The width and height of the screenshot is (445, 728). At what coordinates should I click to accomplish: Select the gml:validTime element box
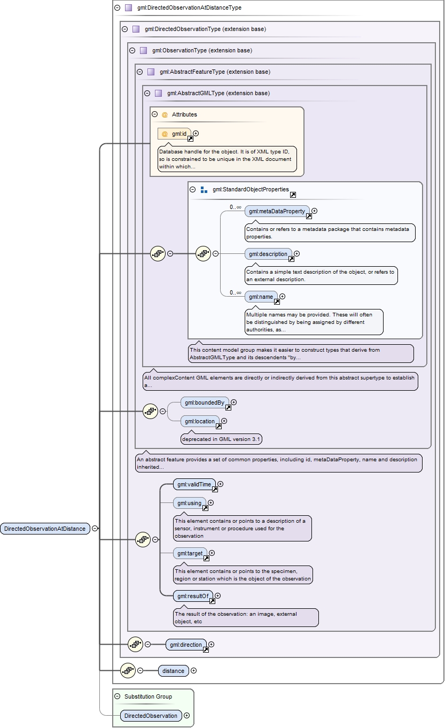(194, 484)
